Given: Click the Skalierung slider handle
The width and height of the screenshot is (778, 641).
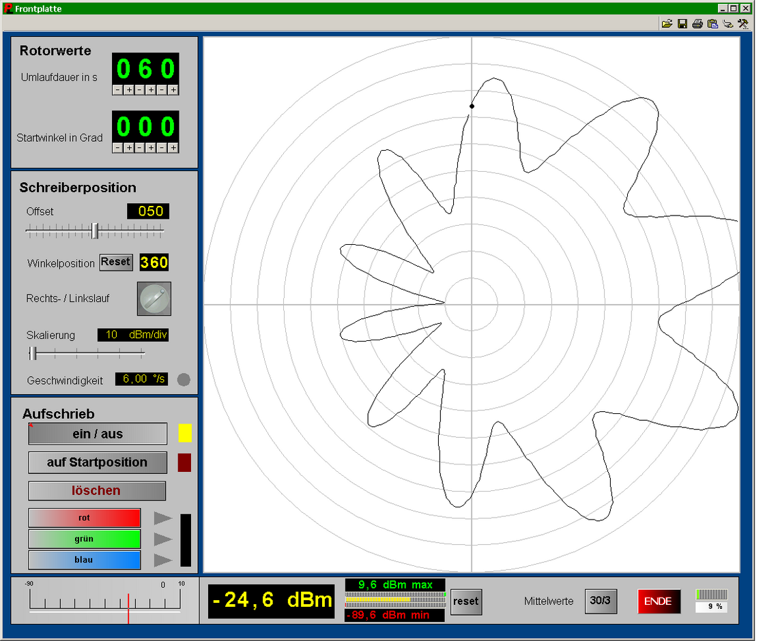Looking at the screenshot, I should [33, 353].
